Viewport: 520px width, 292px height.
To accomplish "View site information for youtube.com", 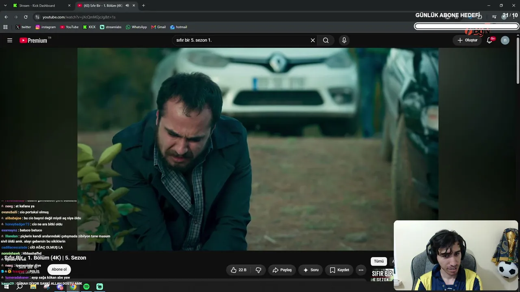I will tap(37, 17).
